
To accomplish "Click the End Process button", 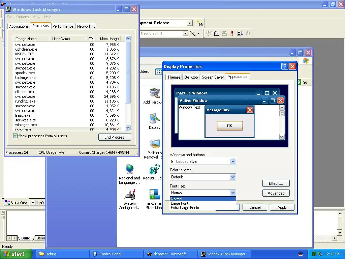I will tap(115, 137).
